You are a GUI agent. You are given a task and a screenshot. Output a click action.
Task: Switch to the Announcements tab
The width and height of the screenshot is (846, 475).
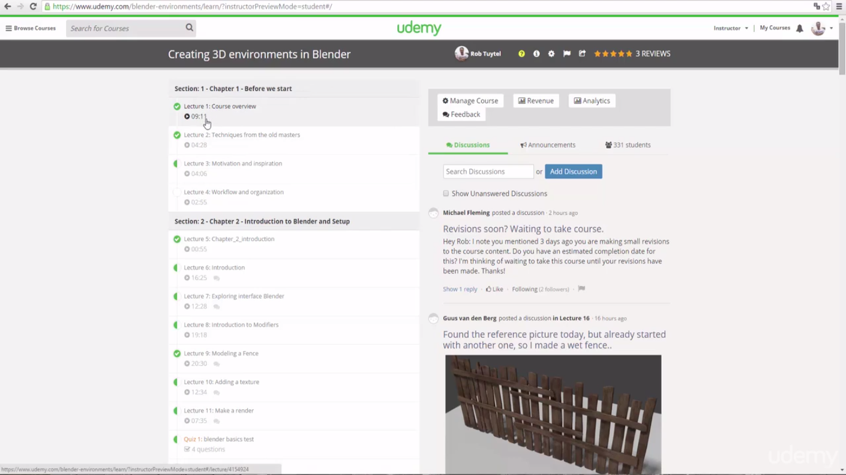pyautogui.click(x=548, y=145)
